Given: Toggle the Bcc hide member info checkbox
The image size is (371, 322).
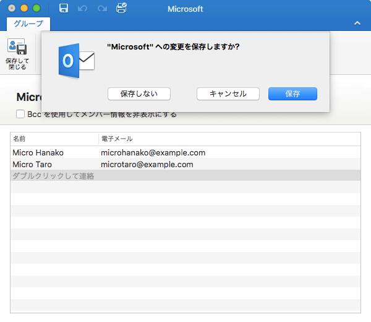Looking at the screenshot, I should (x=20, y=114).
